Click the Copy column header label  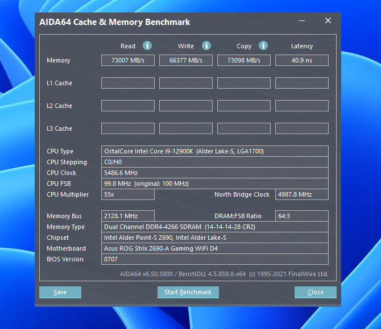pos(244,47)
